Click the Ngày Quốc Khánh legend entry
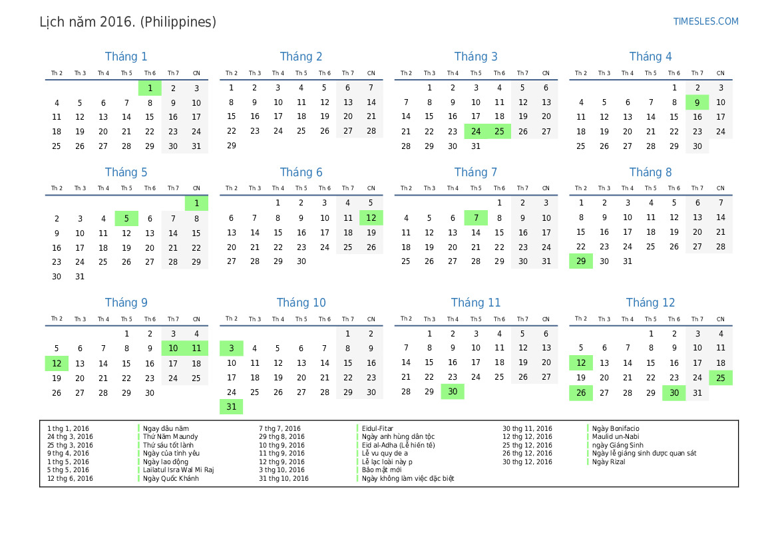This screenshot has width=778, height=550. pyautogui.click(x=170, y=478)
